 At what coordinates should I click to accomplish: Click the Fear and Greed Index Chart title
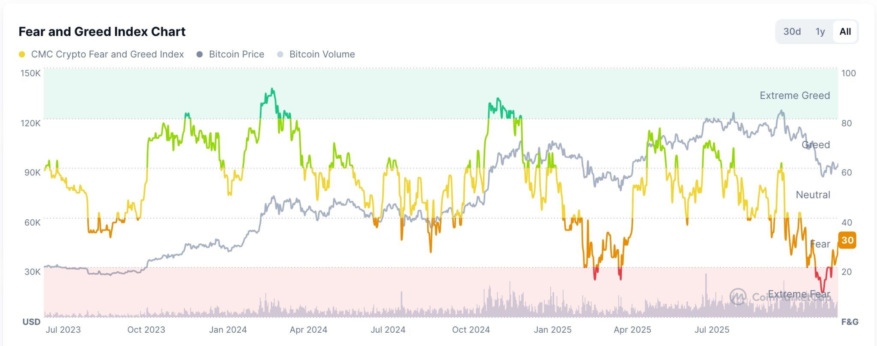point(102,32)
